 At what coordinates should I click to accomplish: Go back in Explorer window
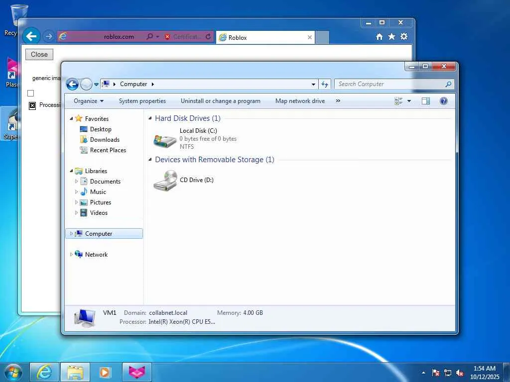click(x=72, y=85)
